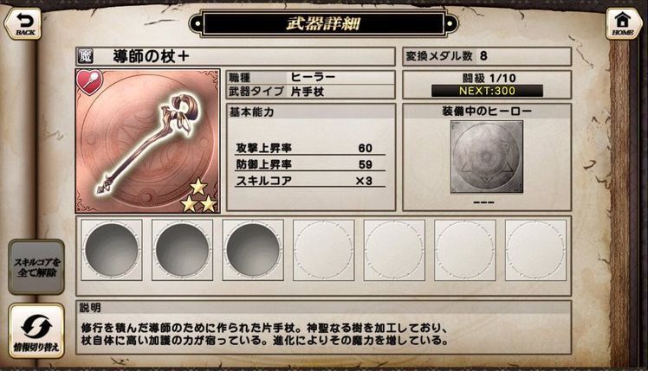Tap the sixth empty skill core slot

click(x=465, y=250)
